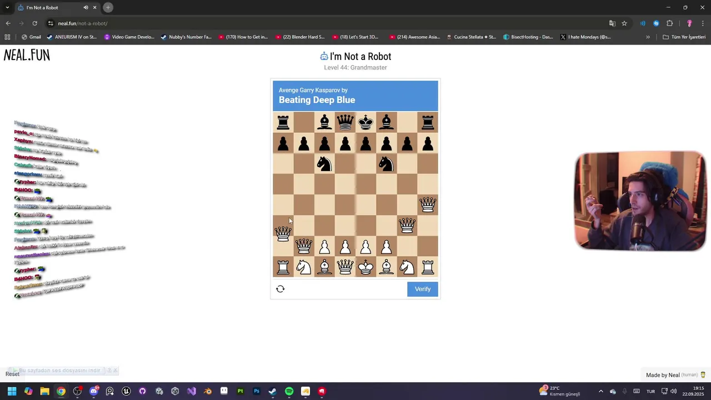Open a new browser tab
Image resolution: width=711 pixels, height=400 pixels.
pyautogui.click(x=108, y=8)
